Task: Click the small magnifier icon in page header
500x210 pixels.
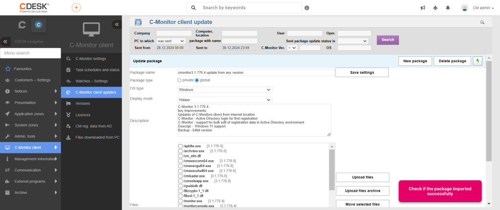Action: pos(482,22)
